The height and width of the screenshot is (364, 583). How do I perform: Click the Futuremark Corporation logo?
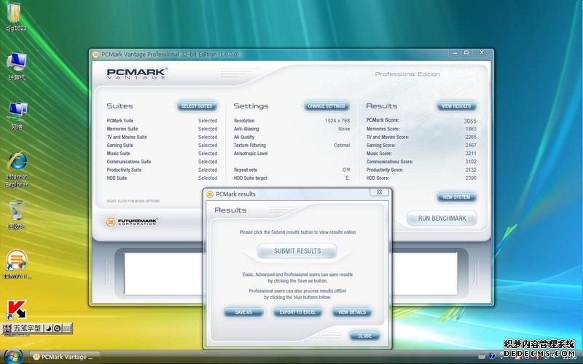[132, 222]
